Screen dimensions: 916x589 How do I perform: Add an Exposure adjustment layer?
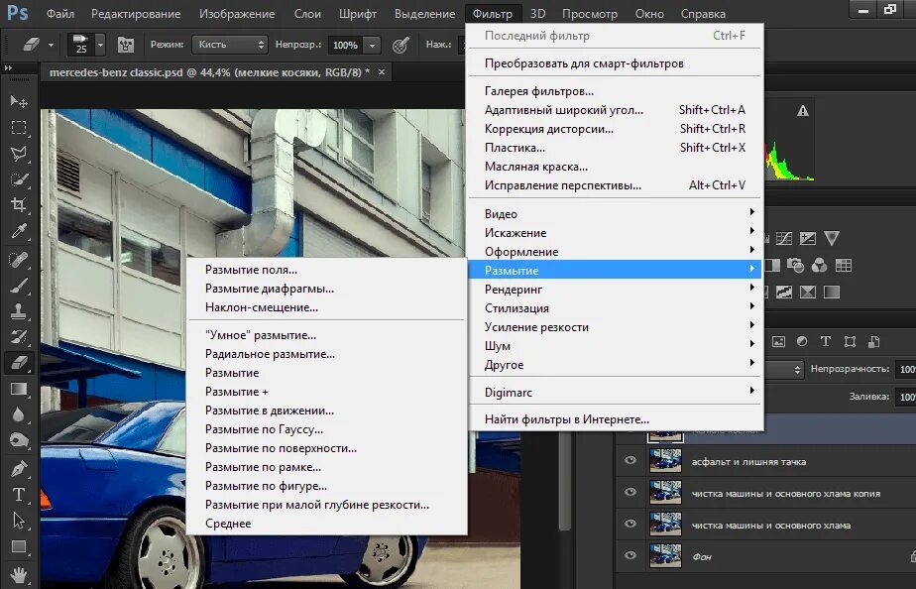[807, 238]
